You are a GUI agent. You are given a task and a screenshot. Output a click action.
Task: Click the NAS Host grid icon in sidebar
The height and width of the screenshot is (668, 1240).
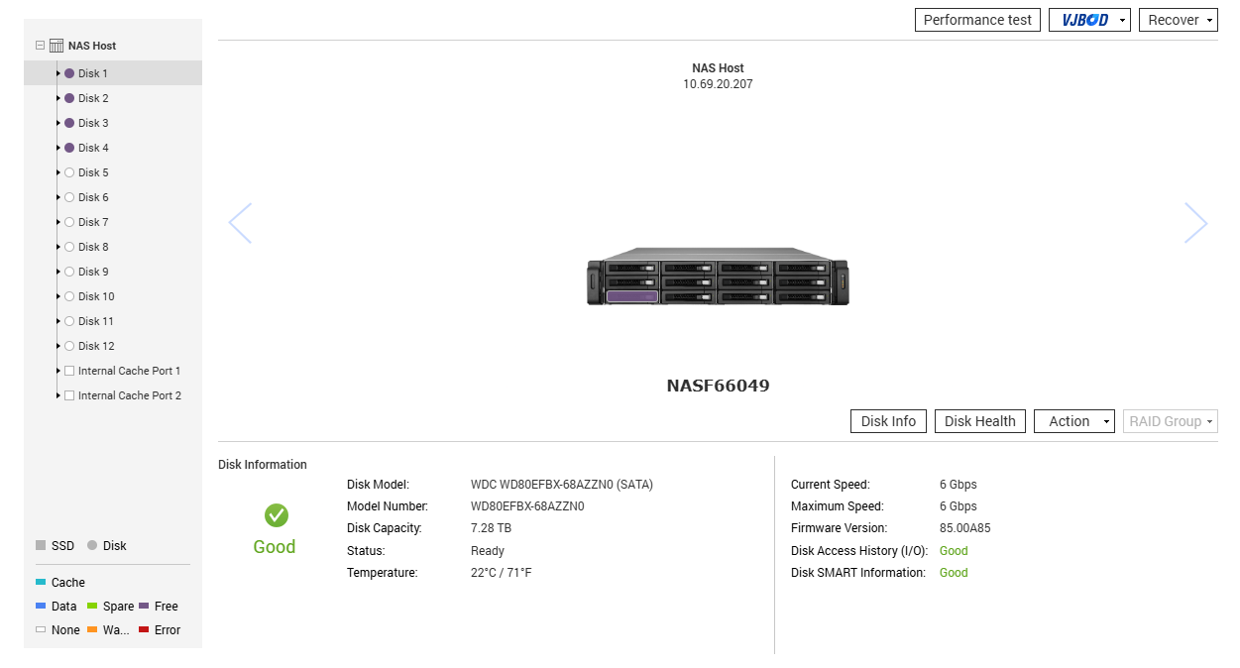click(56, 45)
